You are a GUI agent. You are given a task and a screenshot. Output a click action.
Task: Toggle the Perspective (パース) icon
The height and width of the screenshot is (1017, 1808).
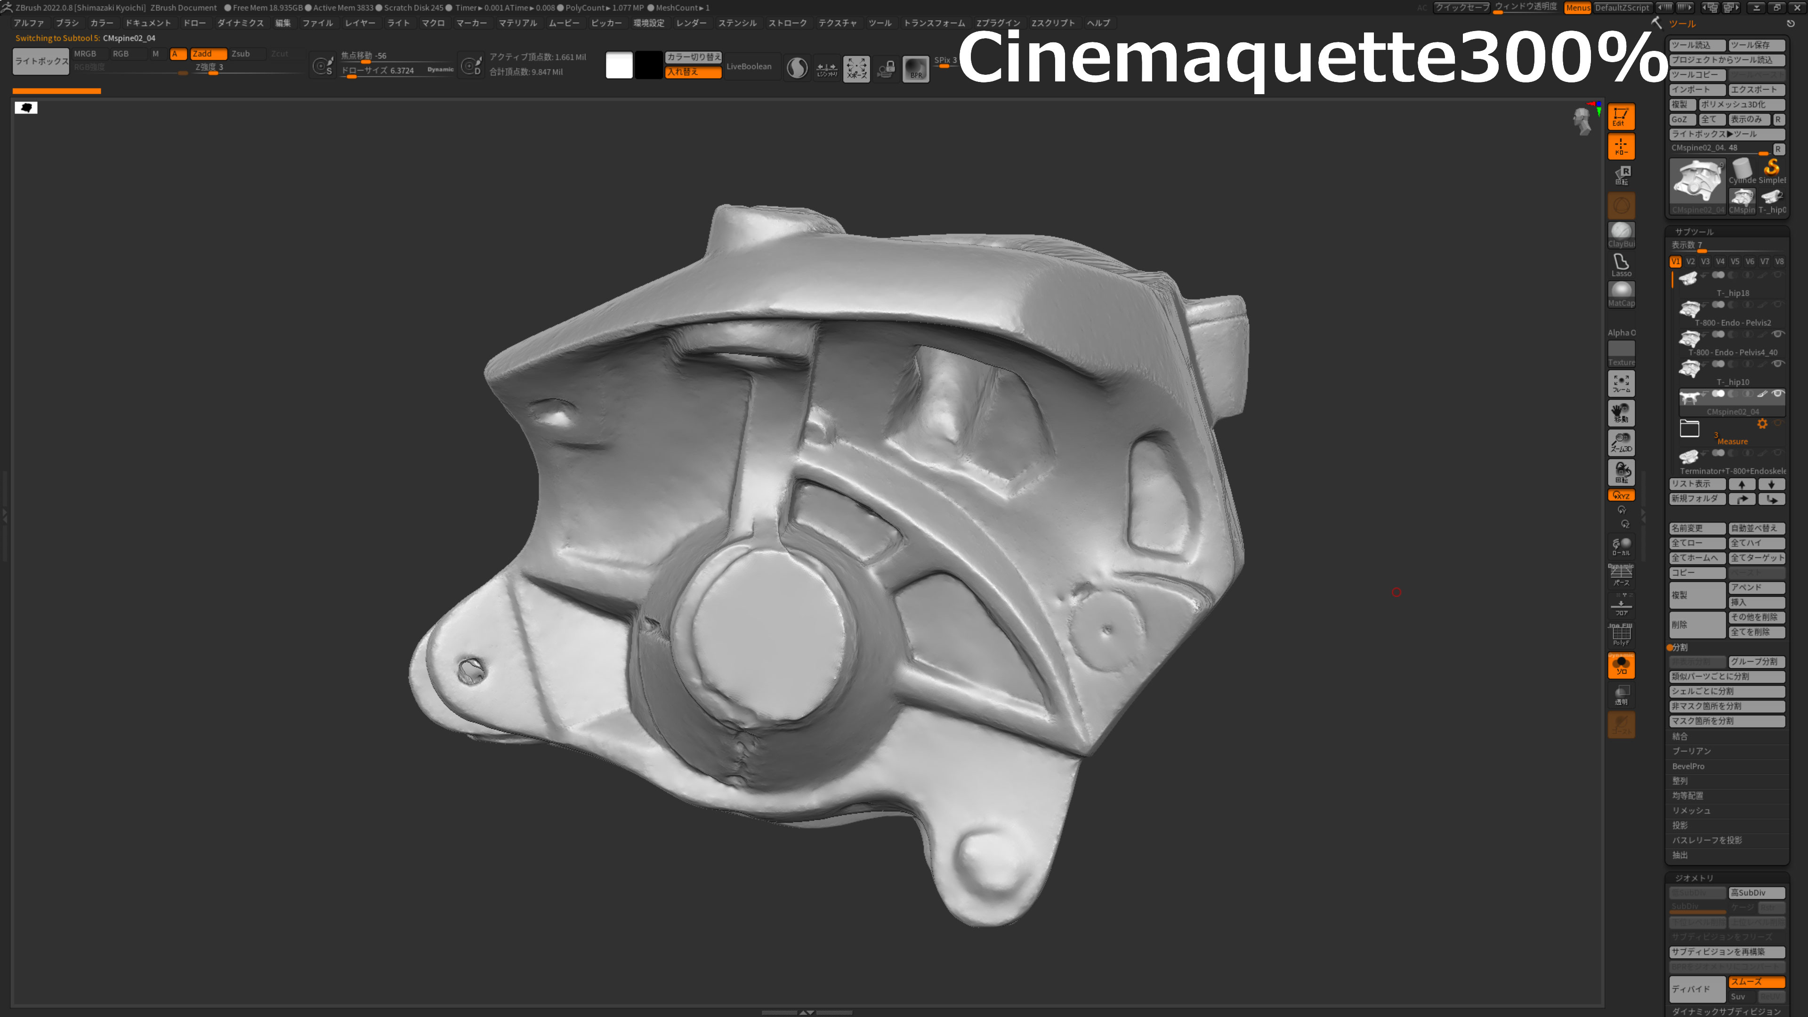(x=1621, y=575)
